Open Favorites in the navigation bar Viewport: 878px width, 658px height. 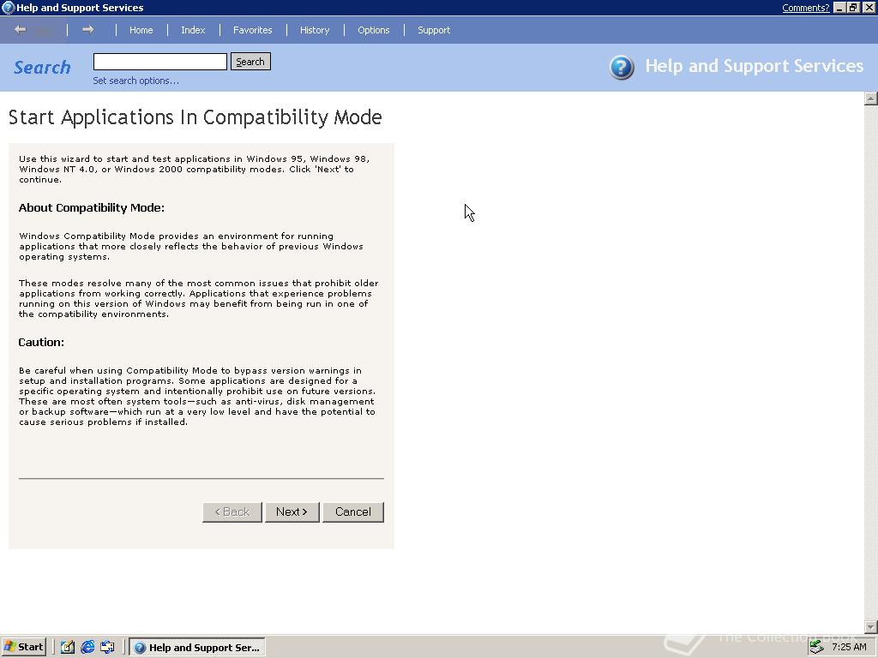point(253,30)
